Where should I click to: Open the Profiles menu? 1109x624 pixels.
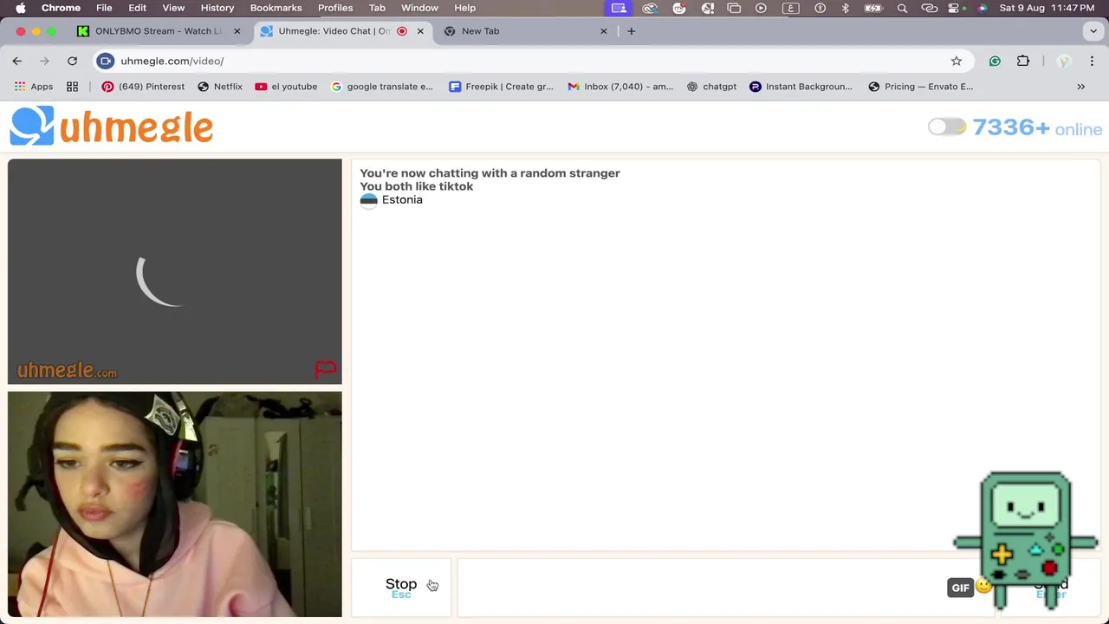[335, 8]
